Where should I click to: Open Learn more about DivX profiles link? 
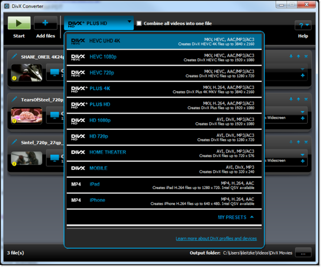click(x=216, y=238)
